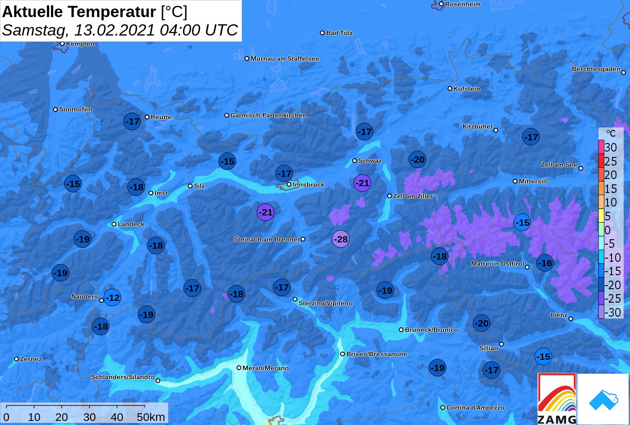
Task: Click the -21 marker next to Schwaz
Action: [x=362, y=183]
